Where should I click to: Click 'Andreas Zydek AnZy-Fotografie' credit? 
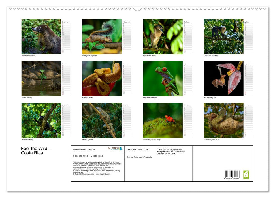[139, 157]
